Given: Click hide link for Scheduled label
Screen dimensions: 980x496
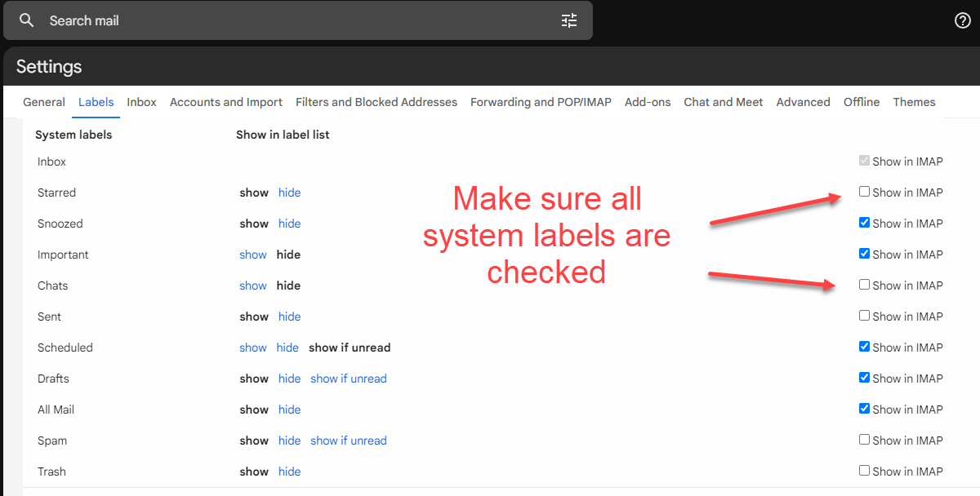Looking at the screenshot, I should coord(287,348).
